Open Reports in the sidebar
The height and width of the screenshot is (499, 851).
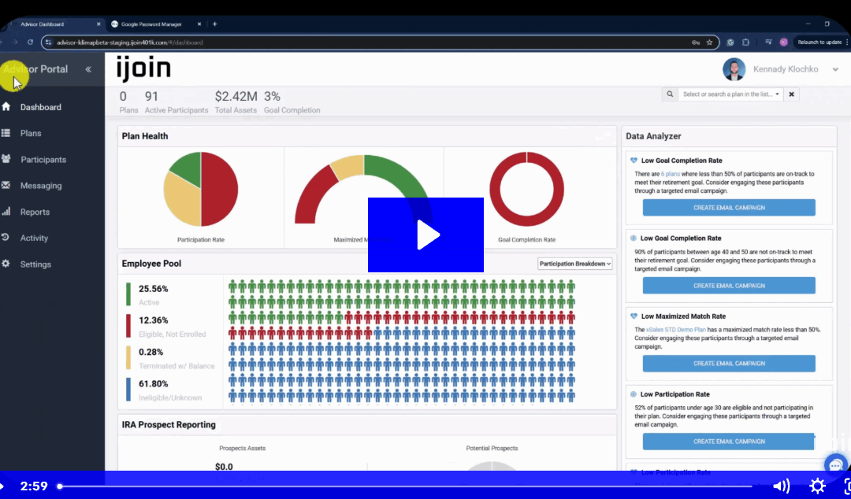[35, 212]
